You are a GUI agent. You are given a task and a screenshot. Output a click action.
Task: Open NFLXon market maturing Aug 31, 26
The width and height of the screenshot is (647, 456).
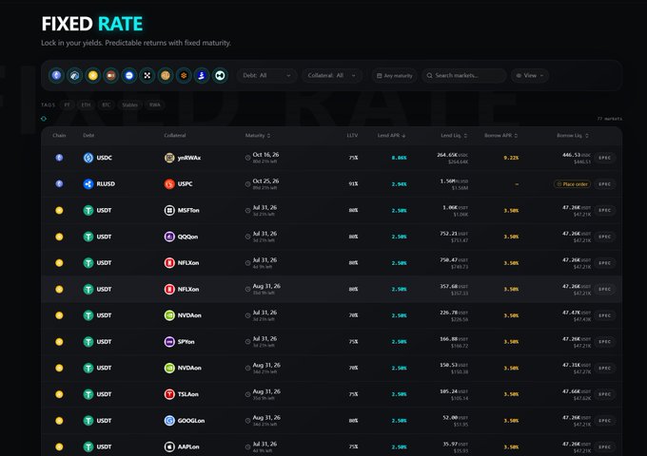tap(332, 289)
